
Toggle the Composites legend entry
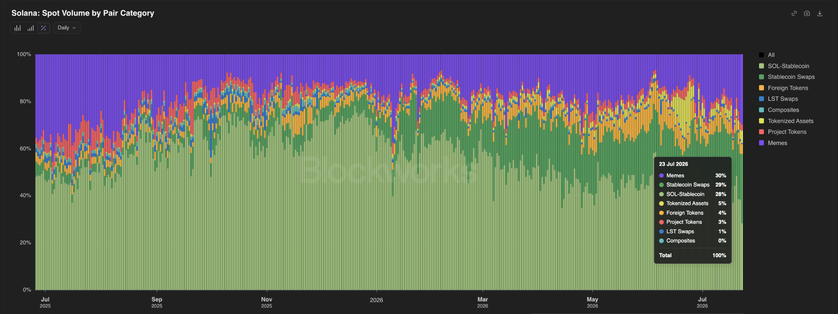pyautogui.click(x=779, y=110)
